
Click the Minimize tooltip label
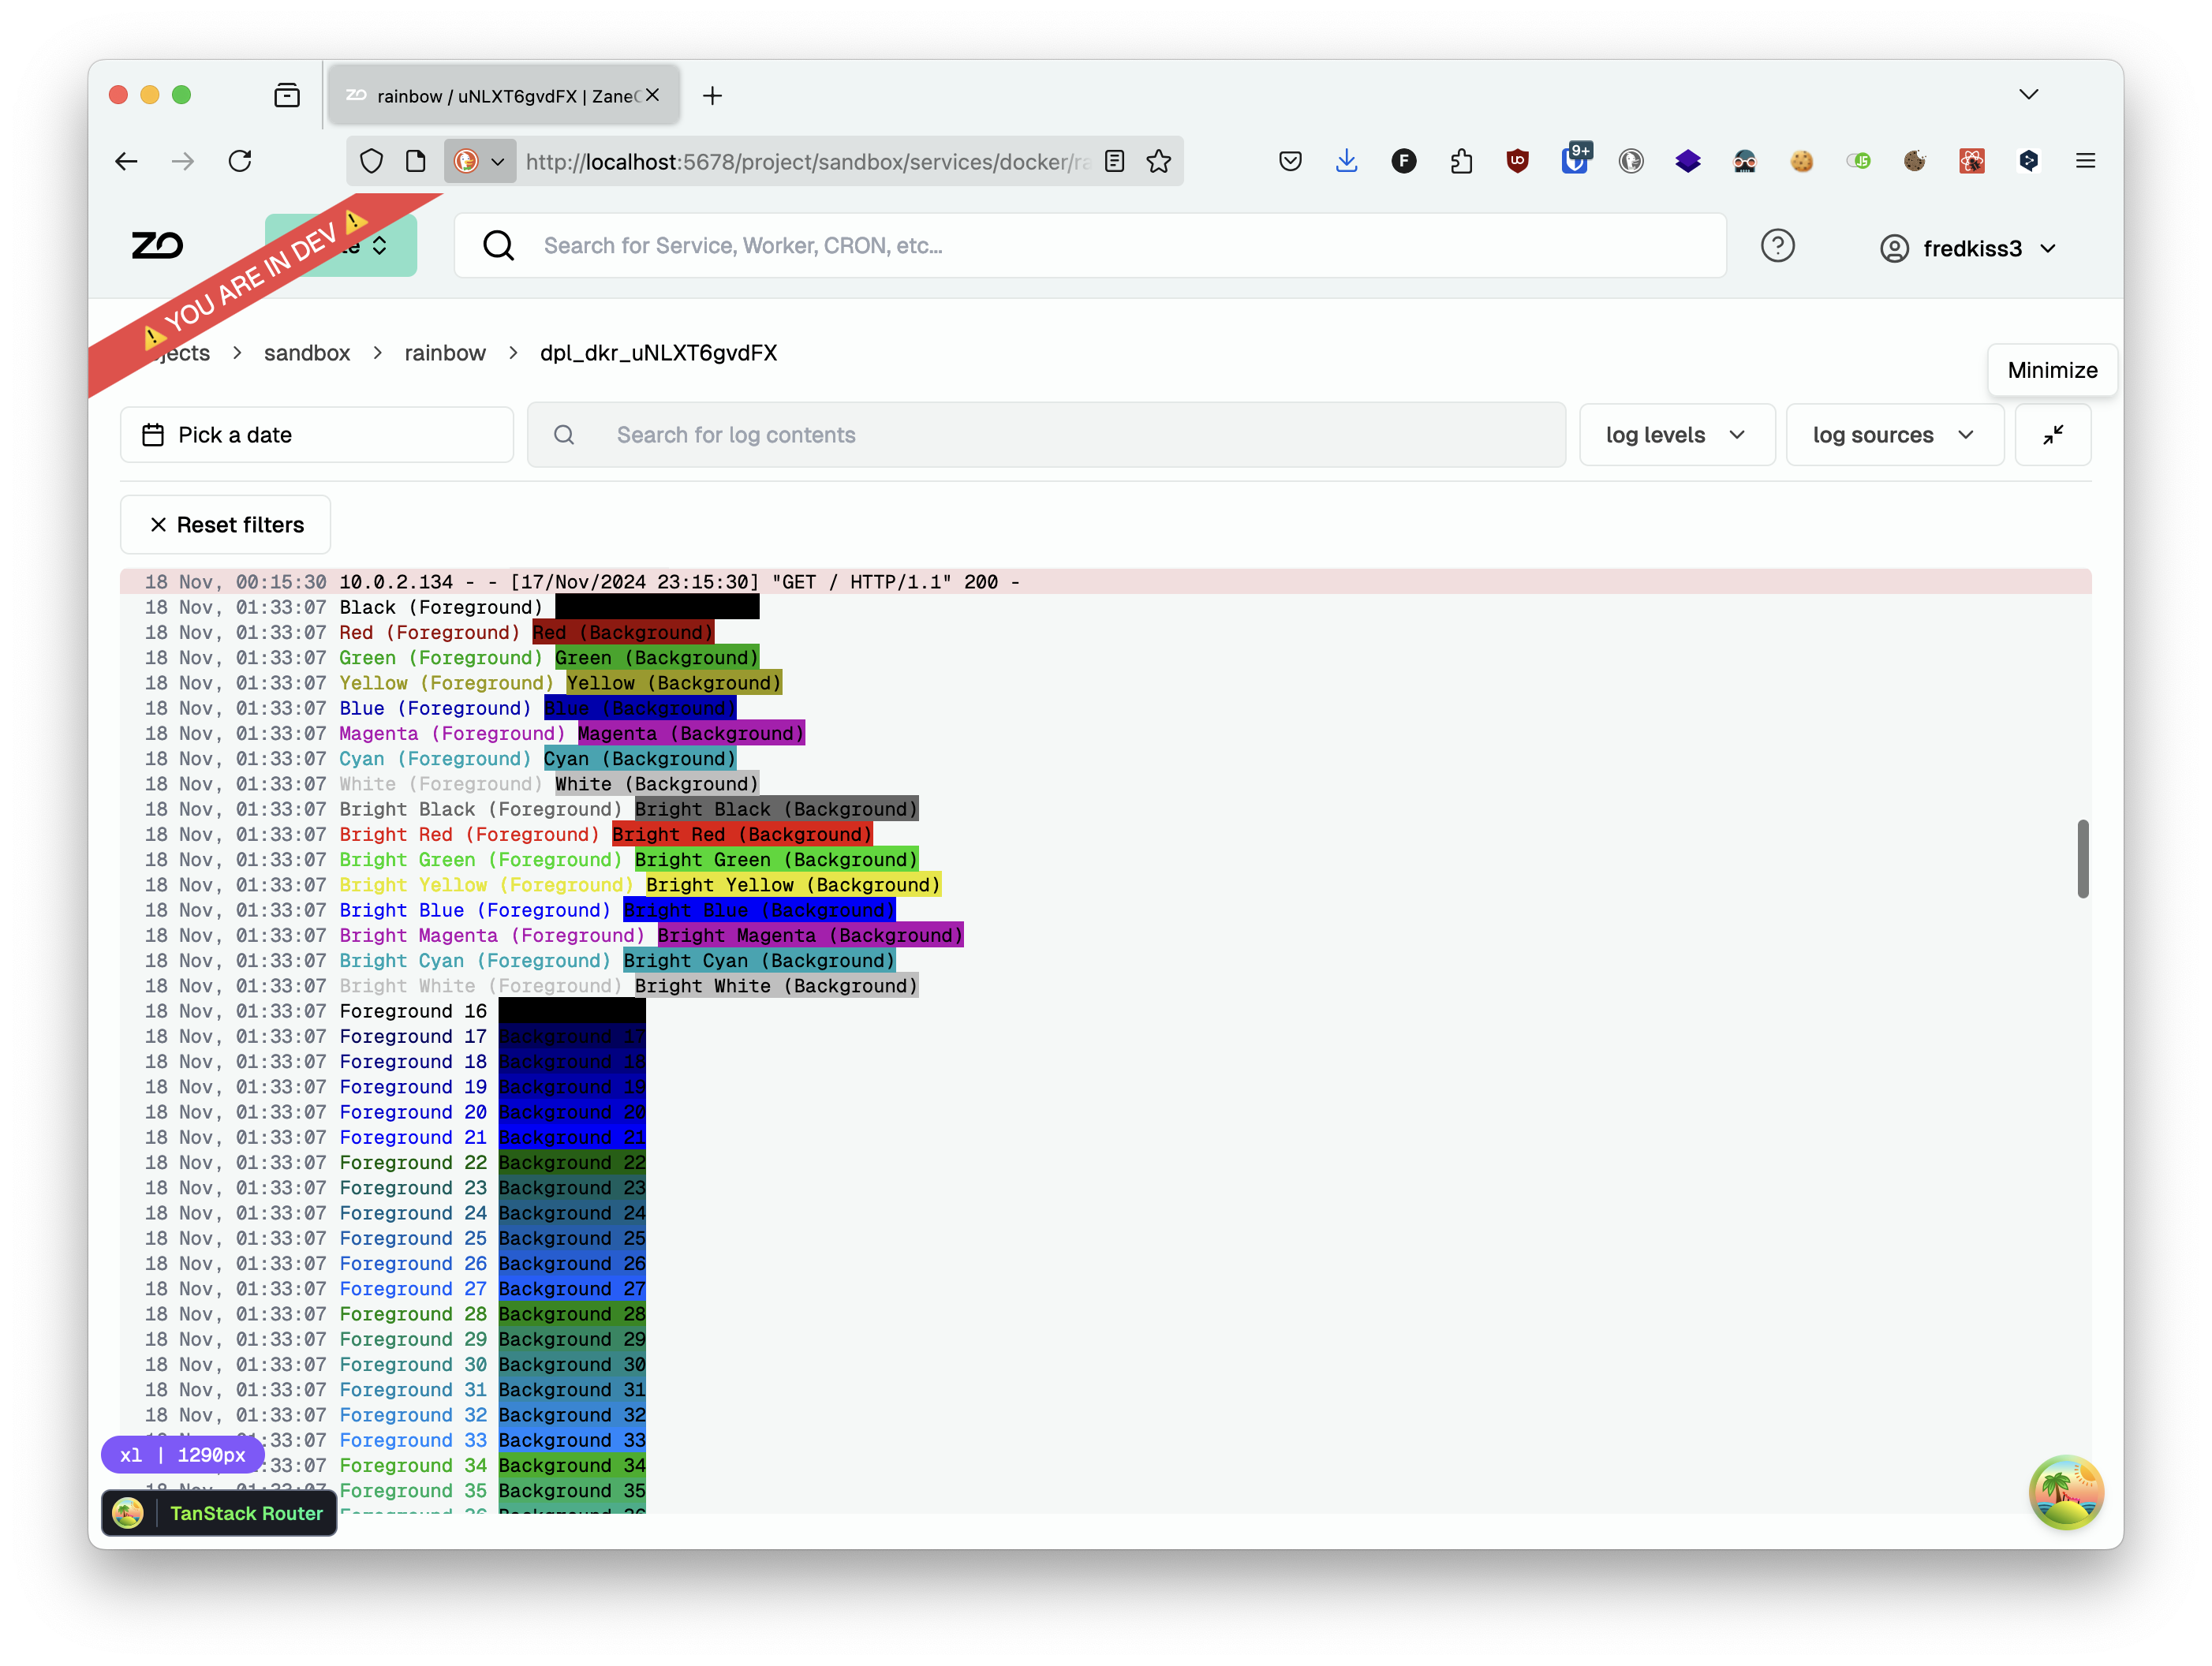point(2053,370)
